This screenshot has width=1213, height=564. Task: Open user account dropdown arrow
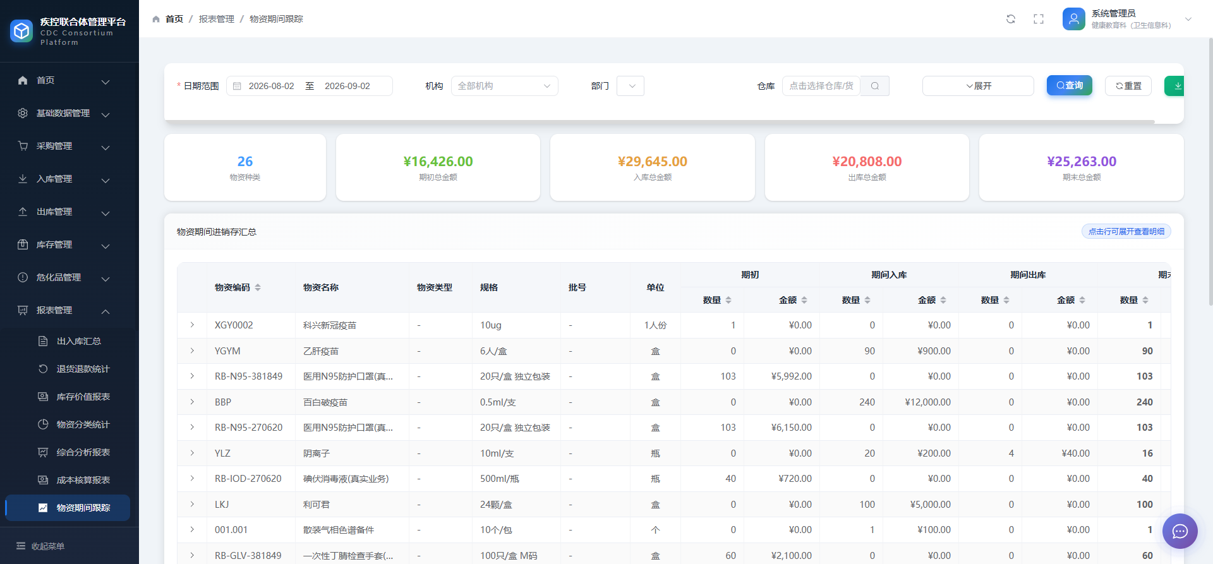point(1188,19)
